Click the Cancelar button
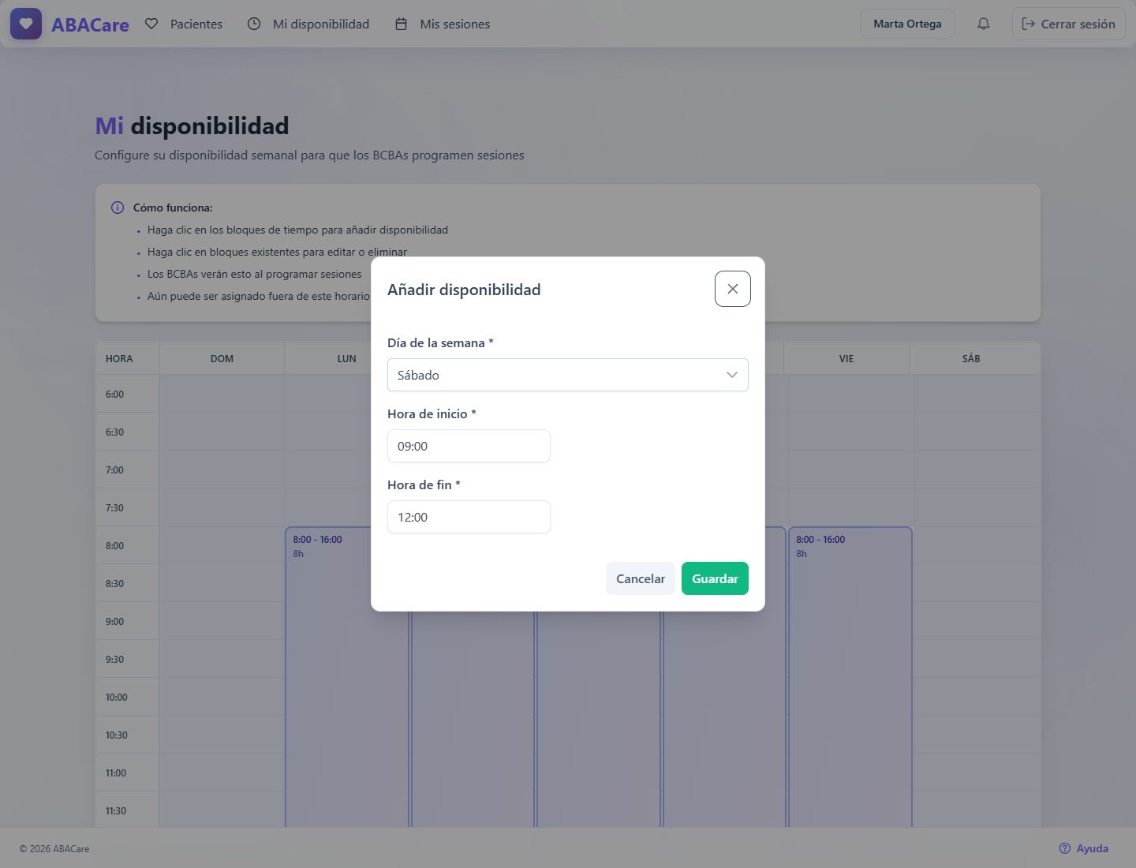1136x868 pixels. pyautogui.click(x=641, y=578)
